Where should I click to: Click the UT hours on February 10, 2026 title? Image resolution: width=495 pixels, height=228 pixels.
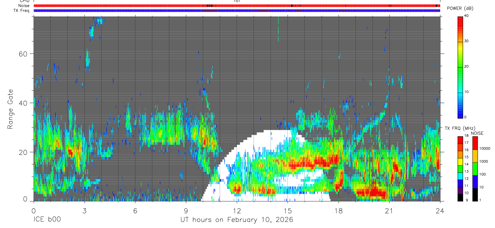pyautogui.click(x=237, y=220)
